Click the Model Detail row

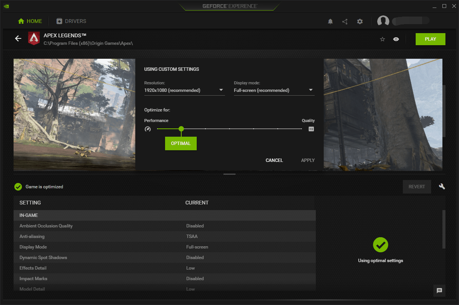pos(165,288)
